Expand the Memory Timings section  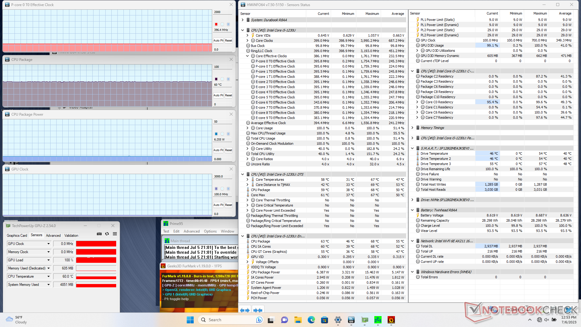point(412,128)
